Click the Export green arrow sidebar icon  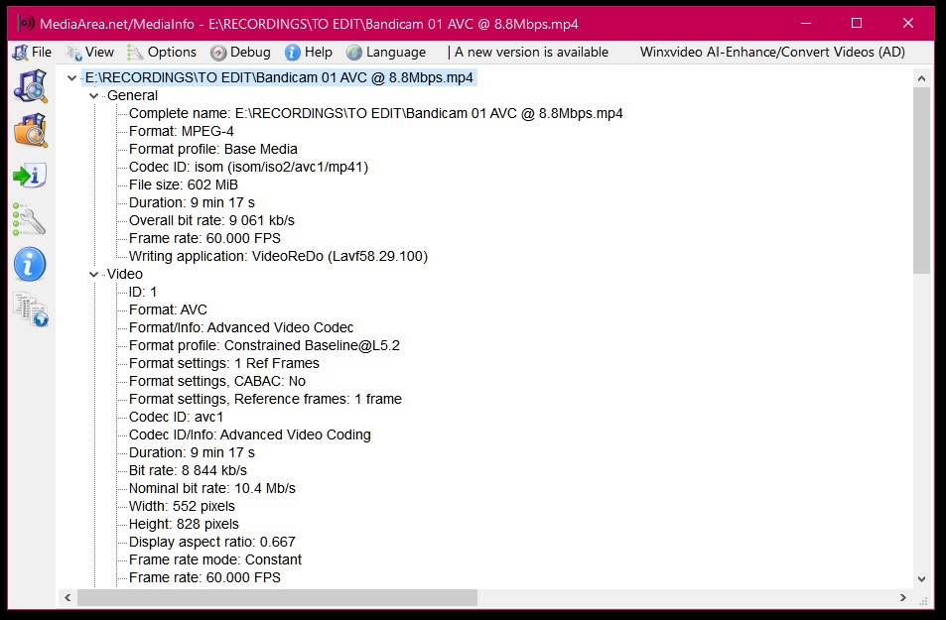tap(30, 176)
